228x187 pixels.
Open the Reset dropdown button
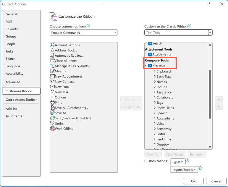[178, 162]
